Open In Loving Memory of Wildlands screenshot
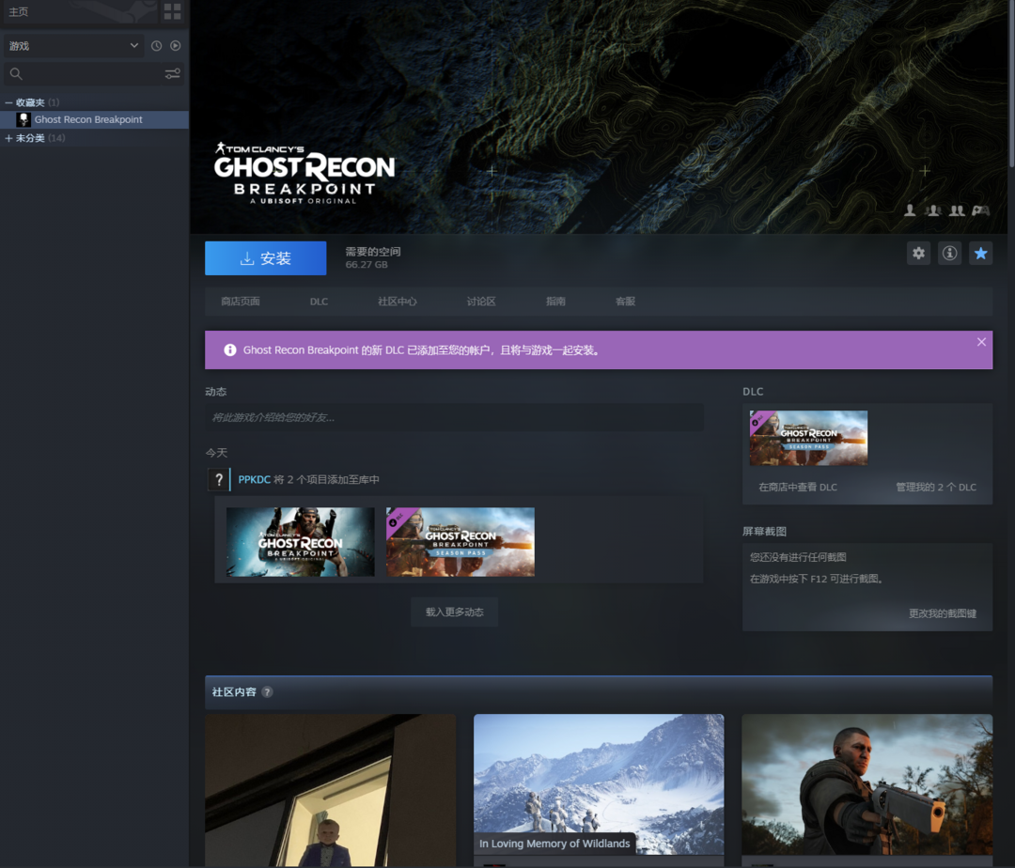 tap(599, 783)
